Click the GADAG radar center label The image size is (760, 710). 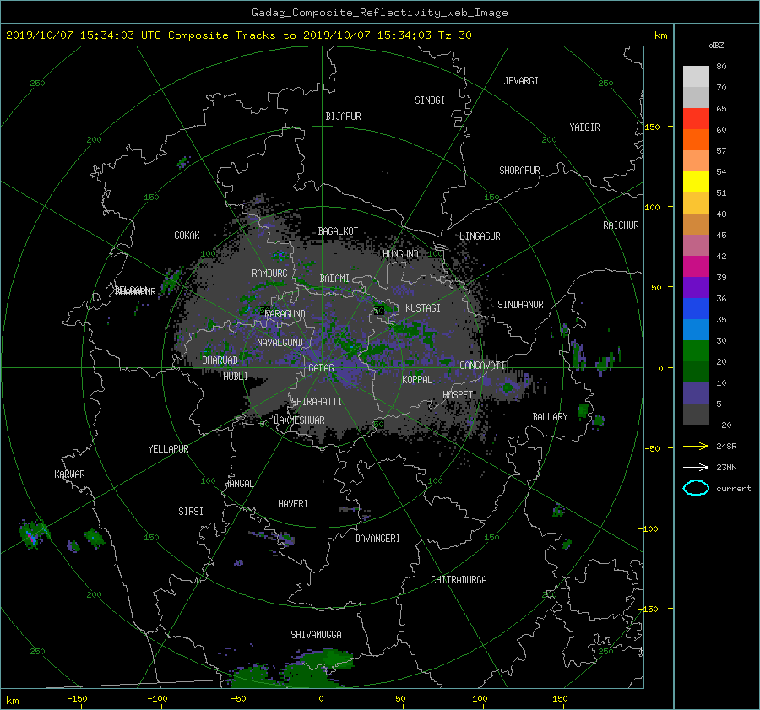(321, 368)
